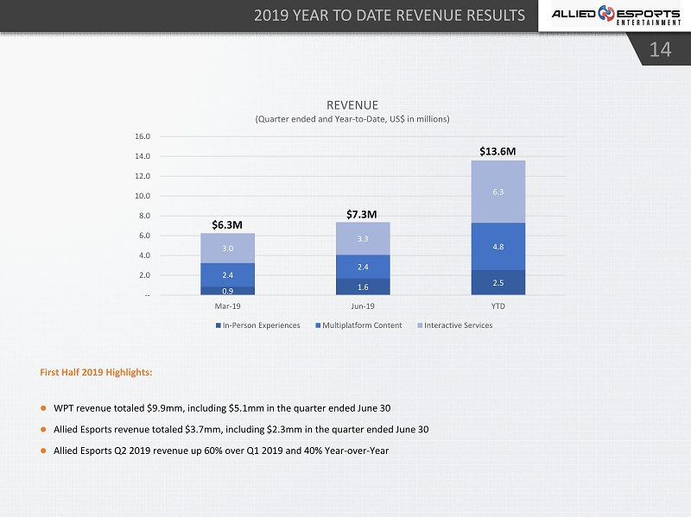Click the In-Person Experiences legend swatch
Screen dimensions: 691x517
click(x=219, y=325)
